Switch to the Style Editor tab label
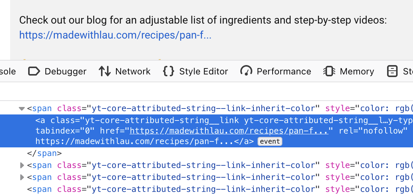 pyautogui.click(x=203, y=71)
